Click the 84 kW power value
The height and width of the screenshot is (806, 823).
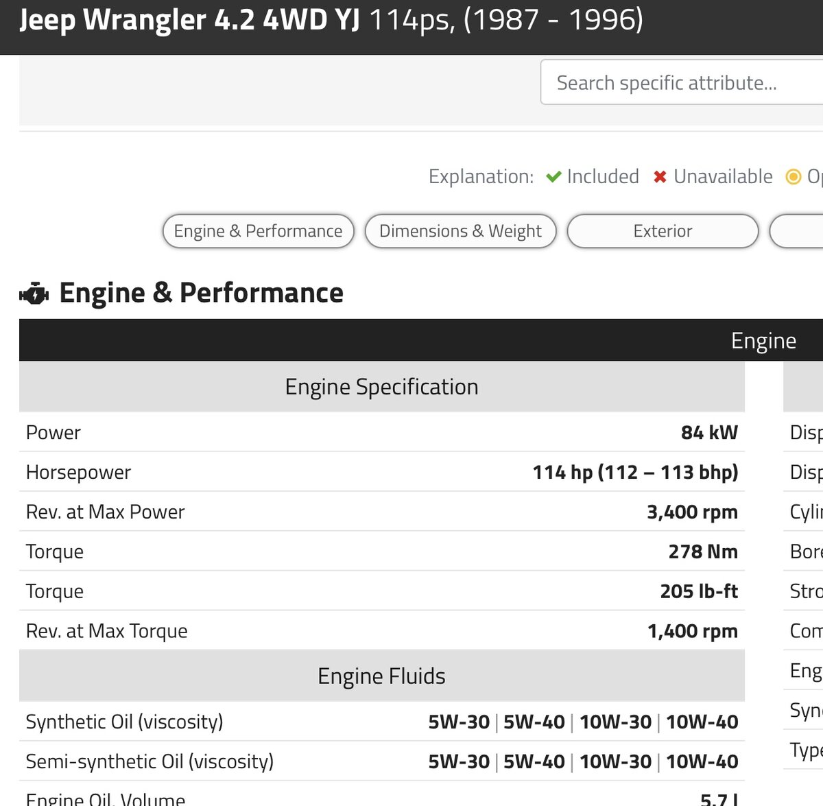[709, 433]
